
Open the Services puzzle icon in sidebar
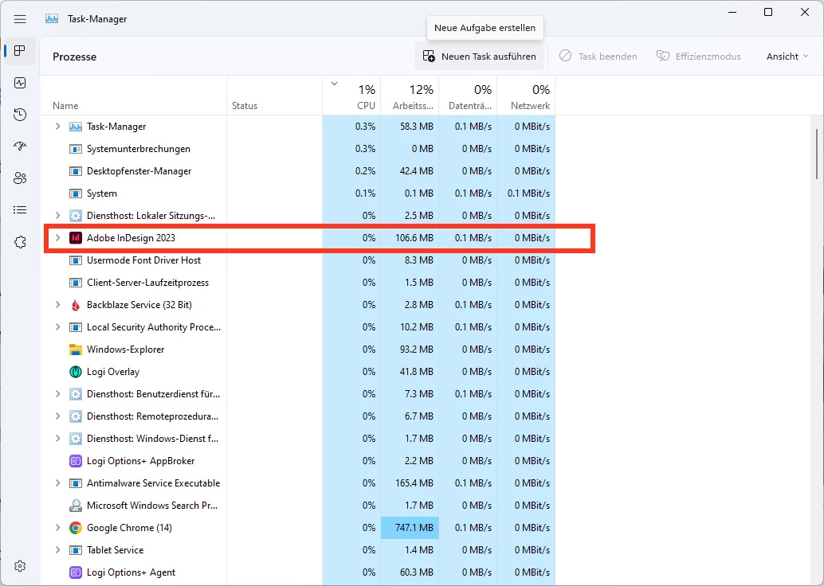pyautogui.click(x=20, y=242)
